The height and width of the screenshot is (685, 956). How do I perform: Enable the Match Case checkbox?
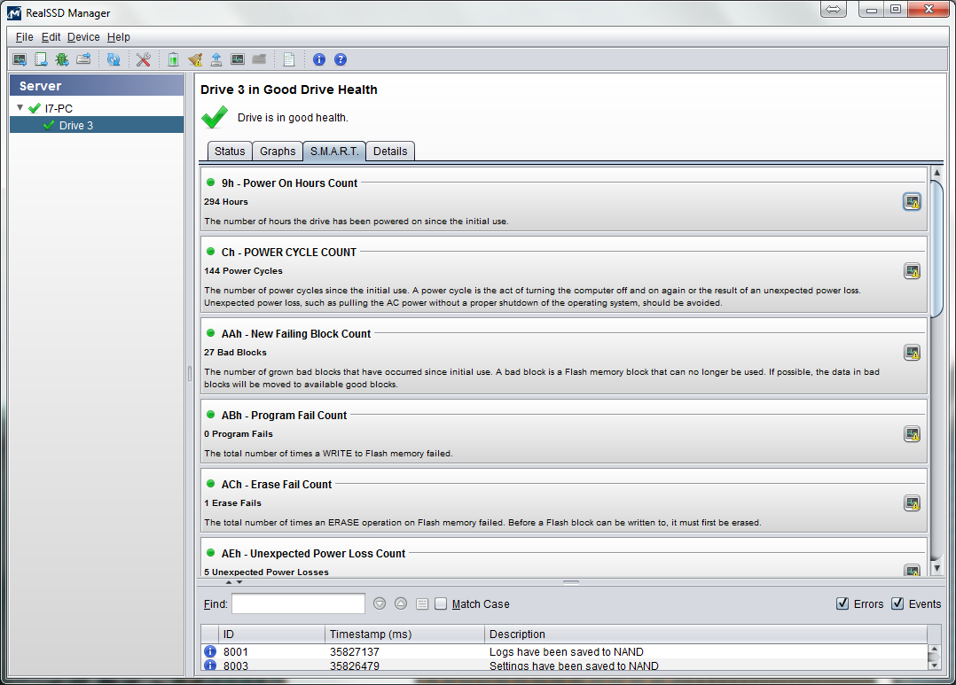pyautogui.click(x=441, y=604)
